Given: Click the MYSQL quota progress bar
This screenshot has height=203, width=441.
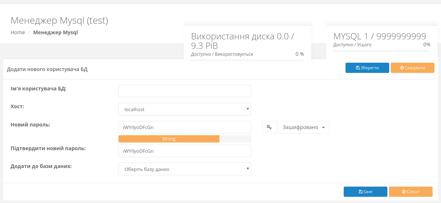Looking at the screenshot, I should [382, 51].
